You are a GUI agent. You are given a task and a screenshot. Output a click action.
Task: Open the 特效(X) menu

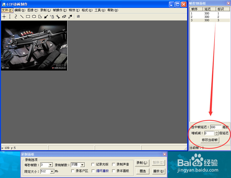tap(74, 10)
